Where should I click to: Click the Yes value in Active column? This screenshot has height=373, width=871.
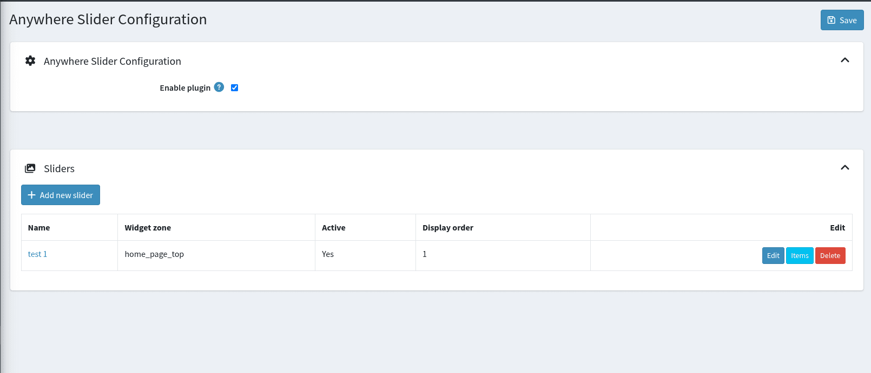[328, 254]
